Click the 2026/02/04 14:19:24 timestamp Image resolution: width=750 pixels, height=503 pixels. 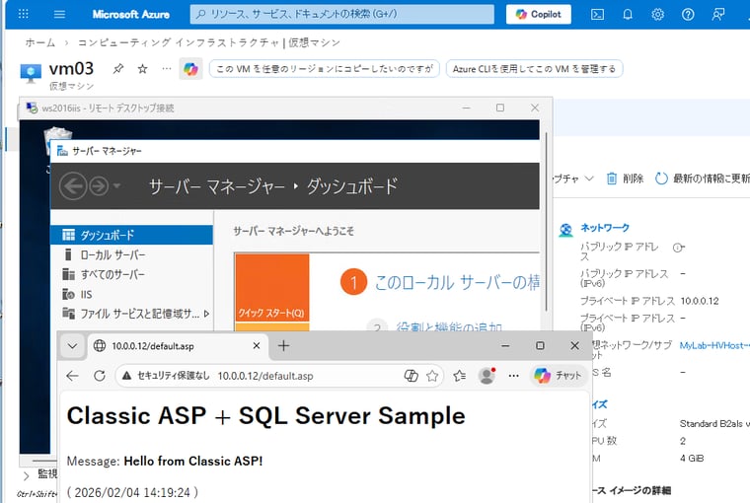[x=132, y=492]
